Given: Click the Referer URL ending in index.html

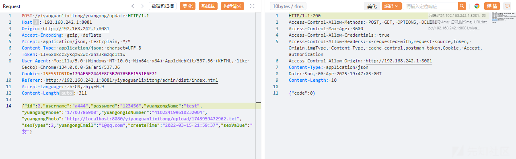Looking at the screenshot, I should (132, 80).
